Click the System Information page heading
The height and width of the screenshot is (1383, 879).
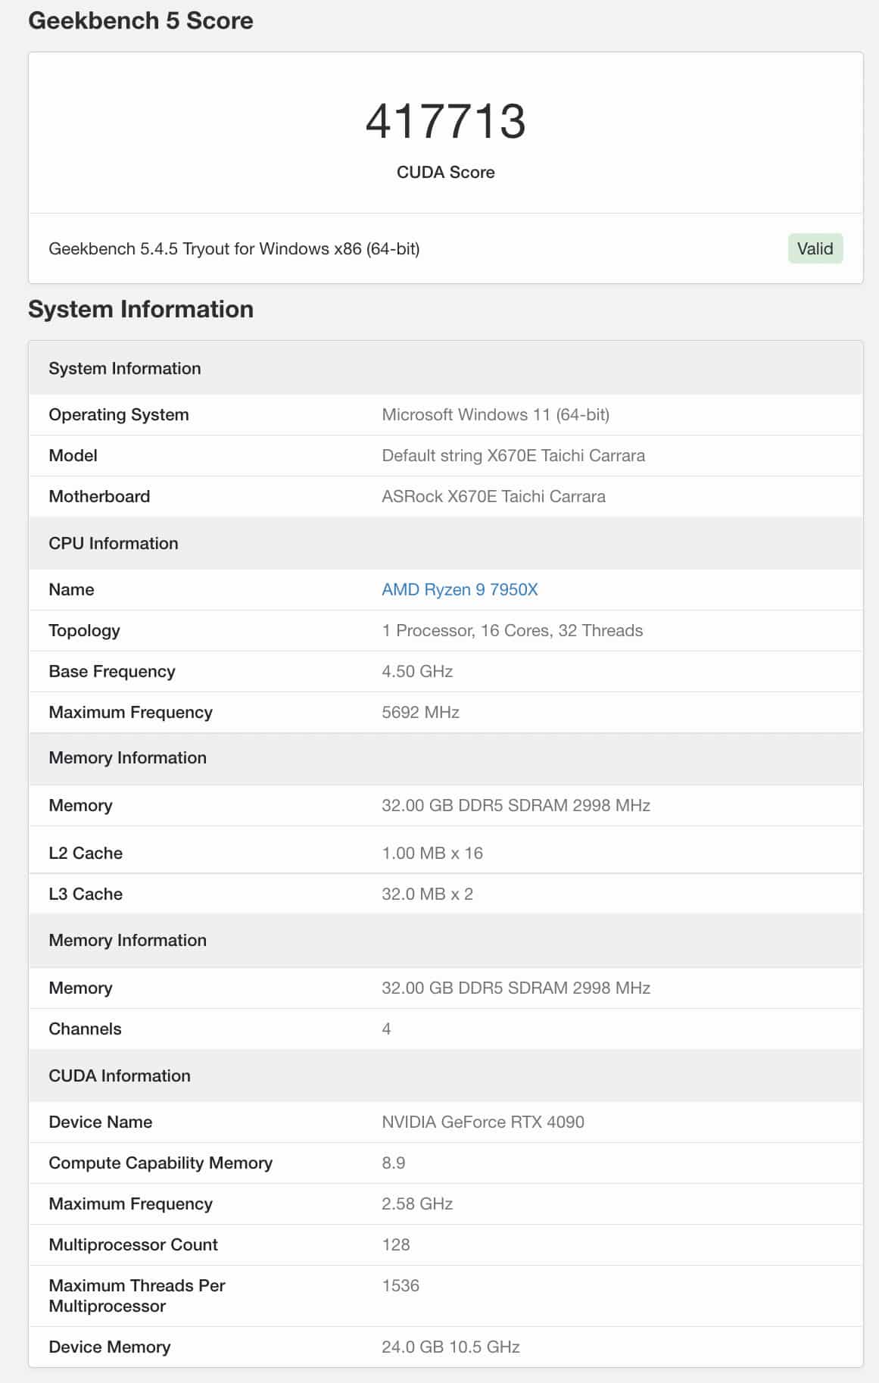(141, 309)
